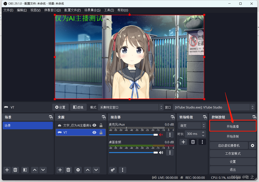Open 桌面音频 options three-dot menu
The image size is (259, 182).
tap(170, 153)
